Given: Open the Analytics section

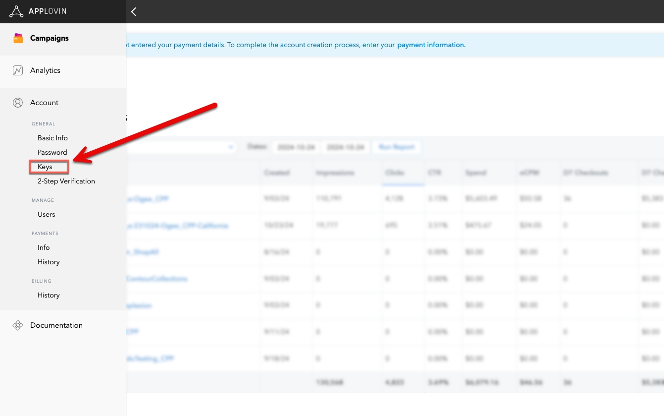Looking at the screenshot, I should tap(45, 70).
